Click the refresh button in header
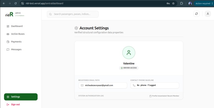The width and height of the screenshot is (214, 108). click(x=196, y=14)
